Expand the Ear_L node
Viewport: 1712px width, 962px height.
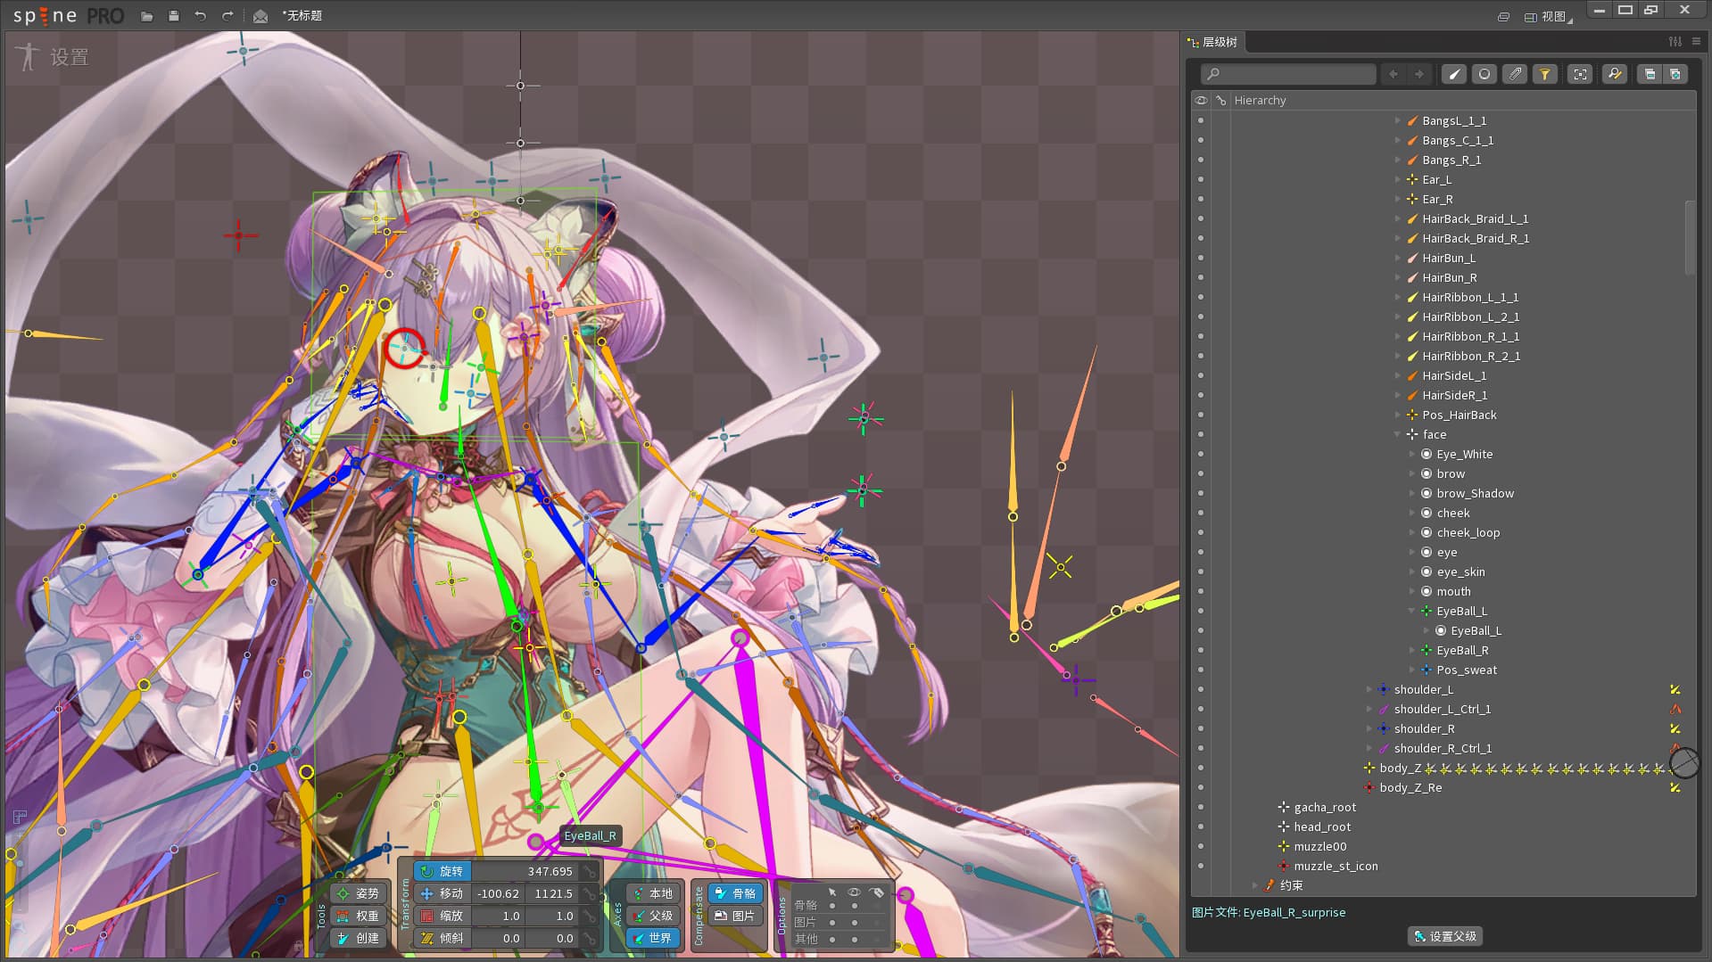[1398, 179]
